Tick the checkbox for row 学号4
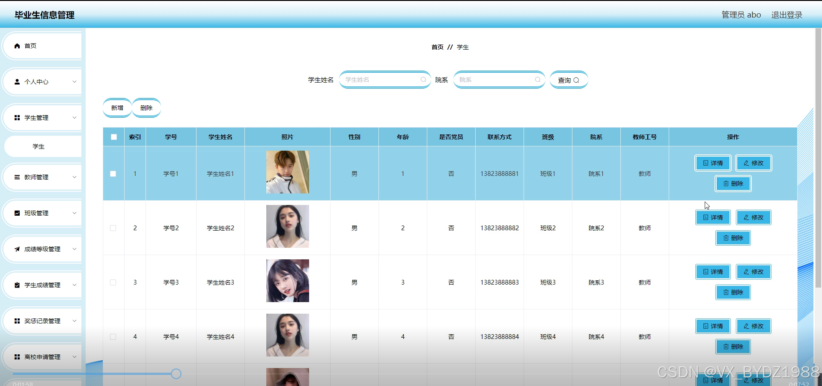Screen dimensions: 822x386 [x=113, y=337]
